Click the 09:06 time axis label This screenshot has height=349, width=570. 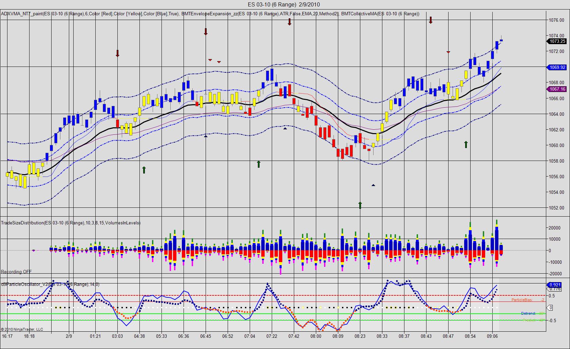click(x=492, y=336)
